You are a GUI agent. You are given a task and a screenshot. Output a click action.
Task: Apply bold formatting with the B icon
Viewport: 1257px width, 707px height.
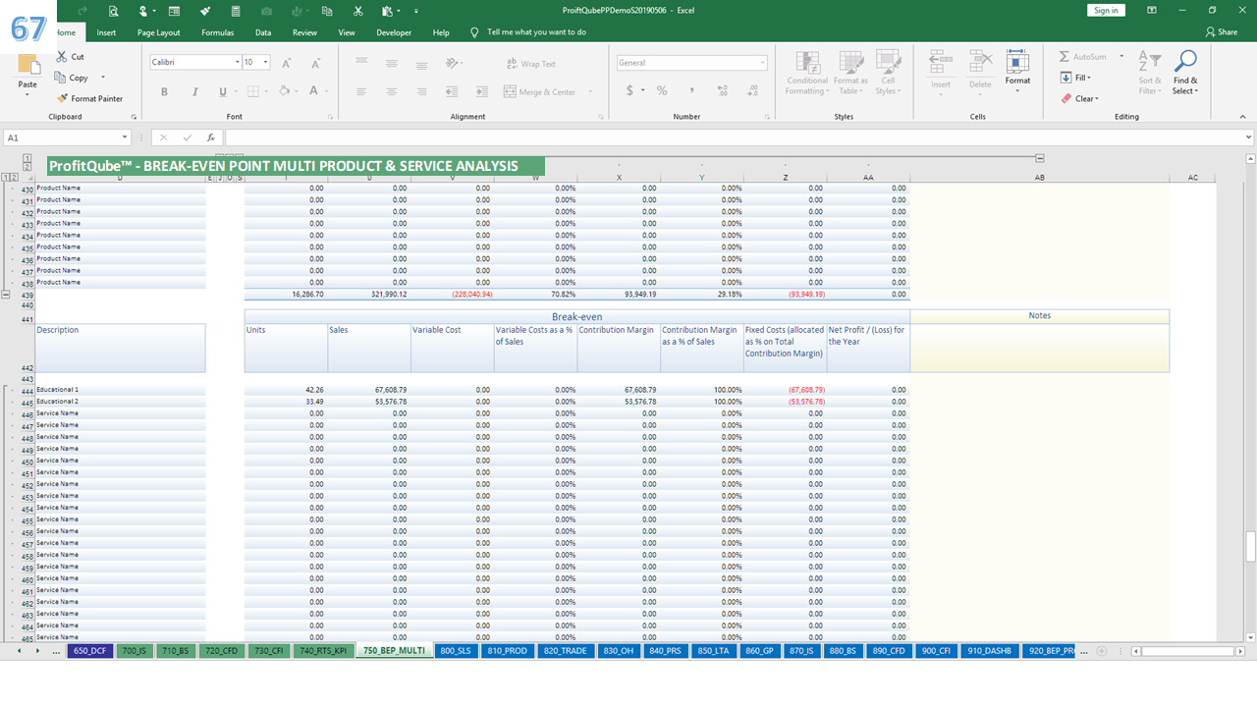(164, 91)
